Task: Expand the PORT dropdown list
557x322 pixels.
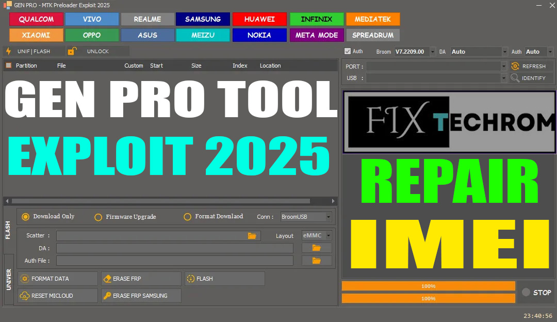Action: (x=503, y=67)
